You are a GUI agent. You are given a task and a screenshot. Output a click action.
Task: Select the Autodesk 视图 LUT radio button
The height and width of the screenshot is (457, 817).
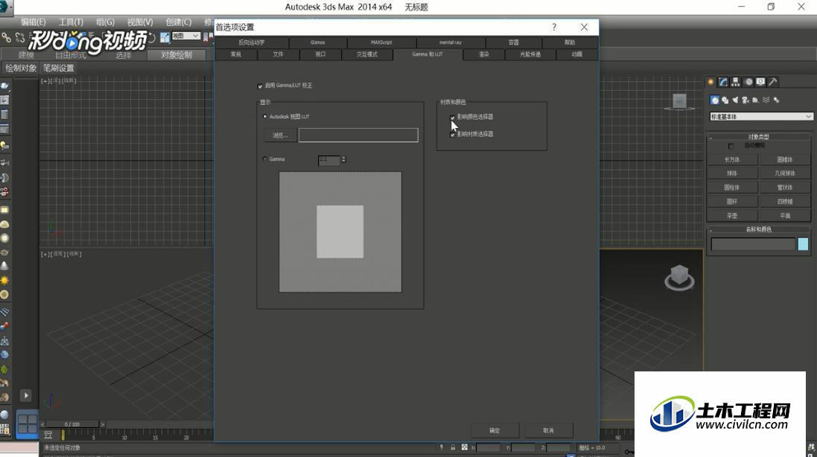tap(264, 117)
